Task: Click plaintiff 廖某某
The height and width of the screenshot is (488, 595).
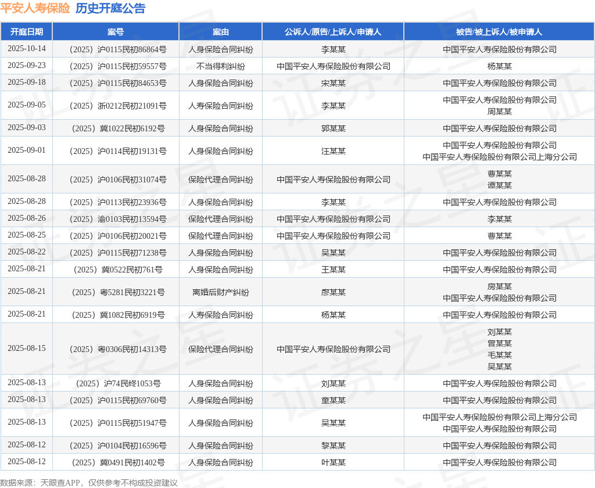Action: coord(333,293)
